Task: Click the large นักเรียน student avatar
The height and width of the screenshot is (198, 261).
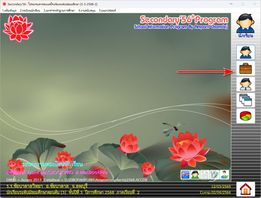Action: pos(245,26)
